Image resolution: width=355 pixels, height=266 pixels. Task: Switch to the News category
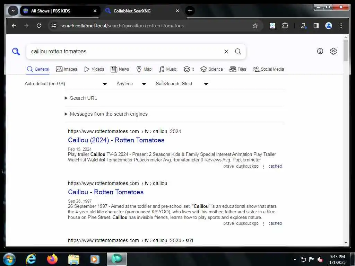click(x=120, y=69)
